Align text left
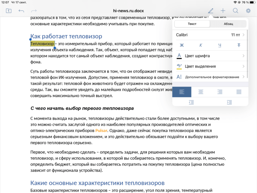 (x=182, y=92)
